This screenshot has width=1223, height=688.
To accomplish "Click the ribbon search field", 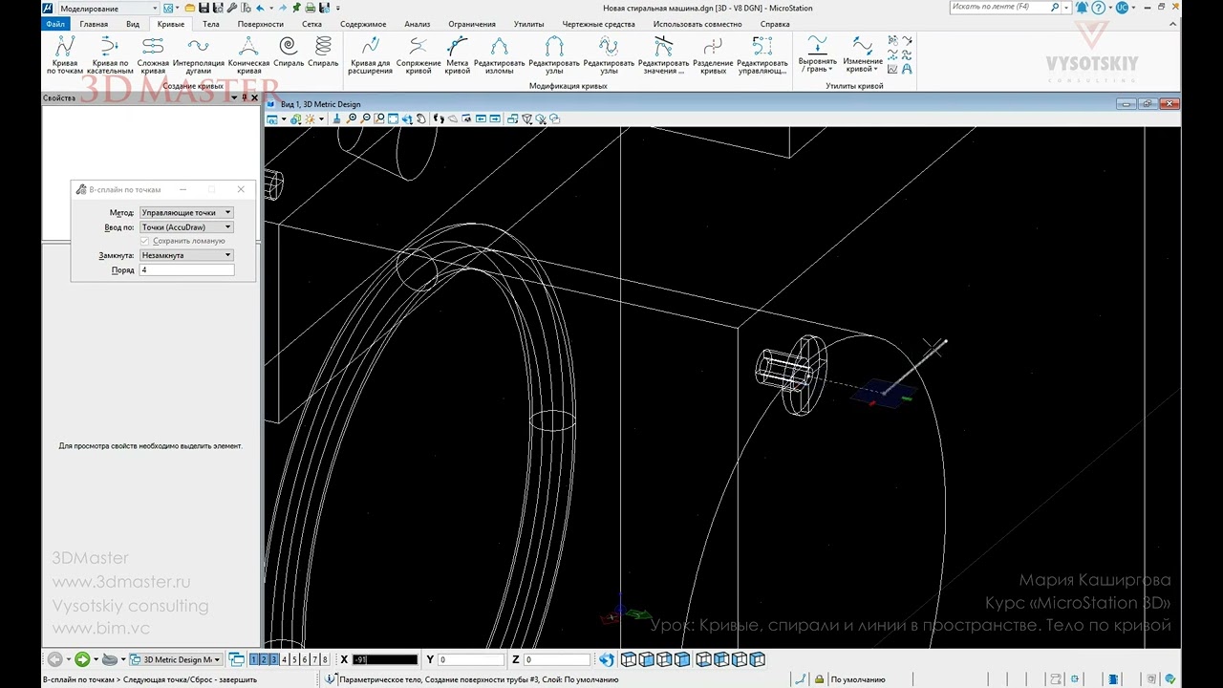I will click(x=1005, y=8).
